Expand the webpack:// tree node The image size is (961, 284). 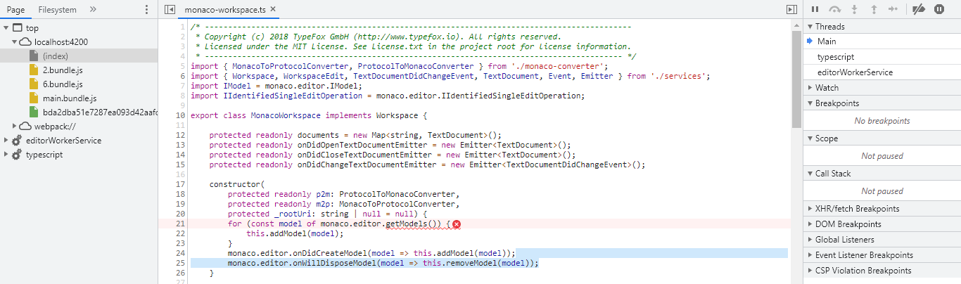[15, 126]
